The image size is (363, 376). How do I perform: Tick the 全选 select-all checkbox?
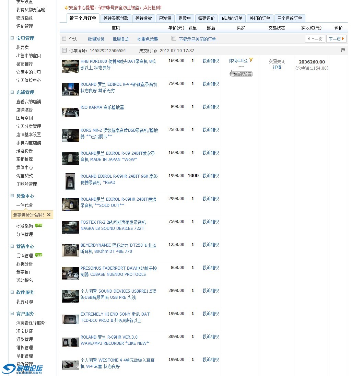64,38
